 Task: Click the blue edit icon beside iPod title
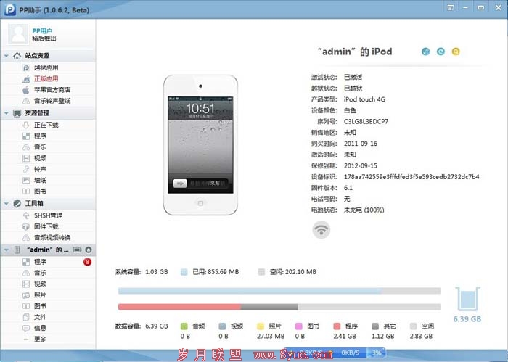pyautogui.click(x=425, y=52)
